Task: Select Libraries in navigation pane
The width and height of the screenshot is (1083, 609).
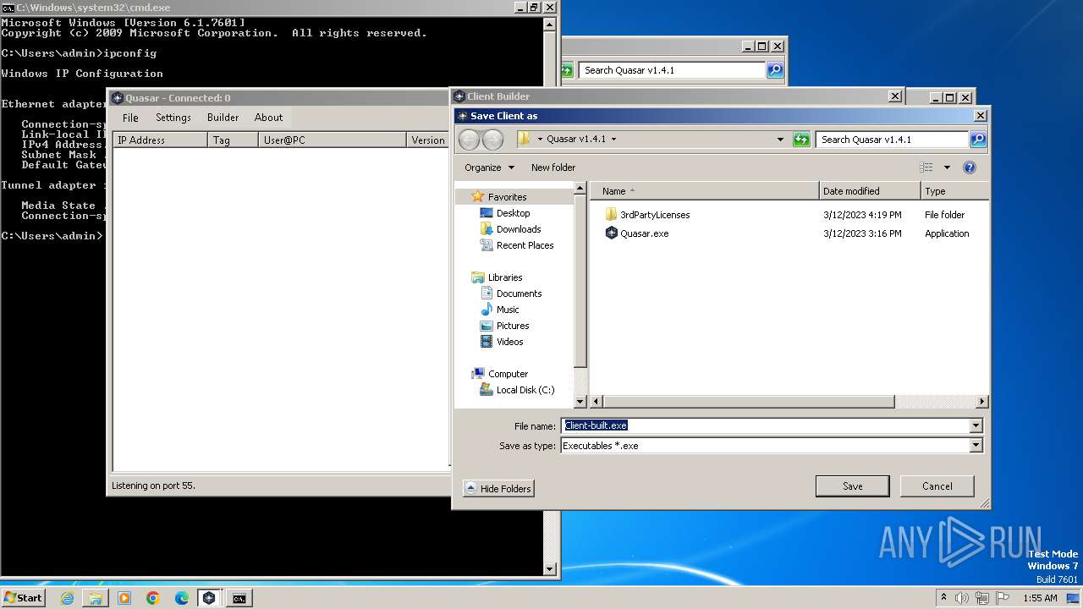Action: 504,277
